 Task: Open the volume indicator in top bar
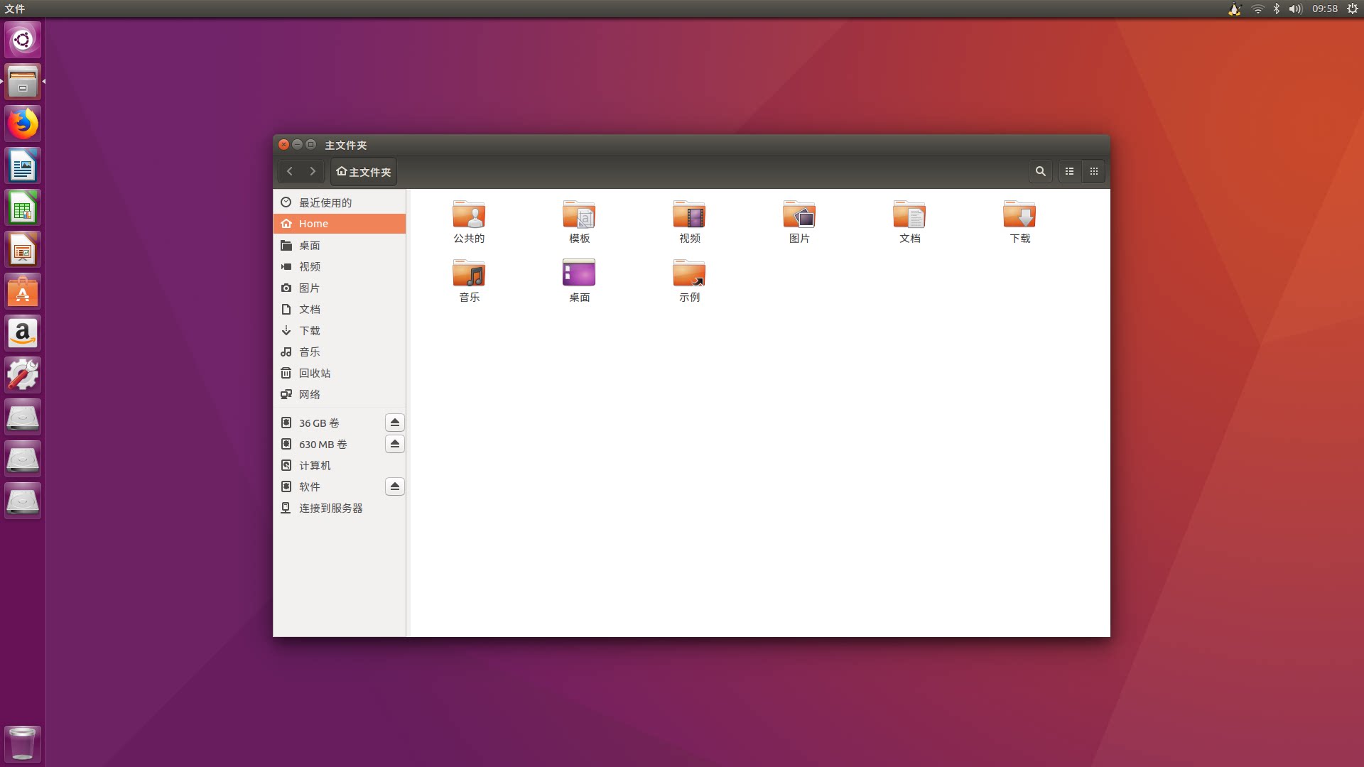tap(1295, 9)
